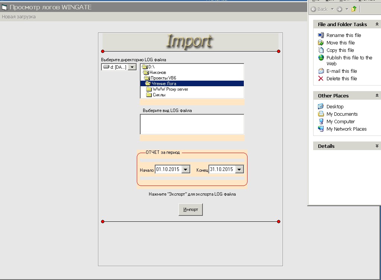Image resolution: width=381 pixels, height=280 pixels.
Task: Collapse the Other Places panel
Action: tap(377, 95)
